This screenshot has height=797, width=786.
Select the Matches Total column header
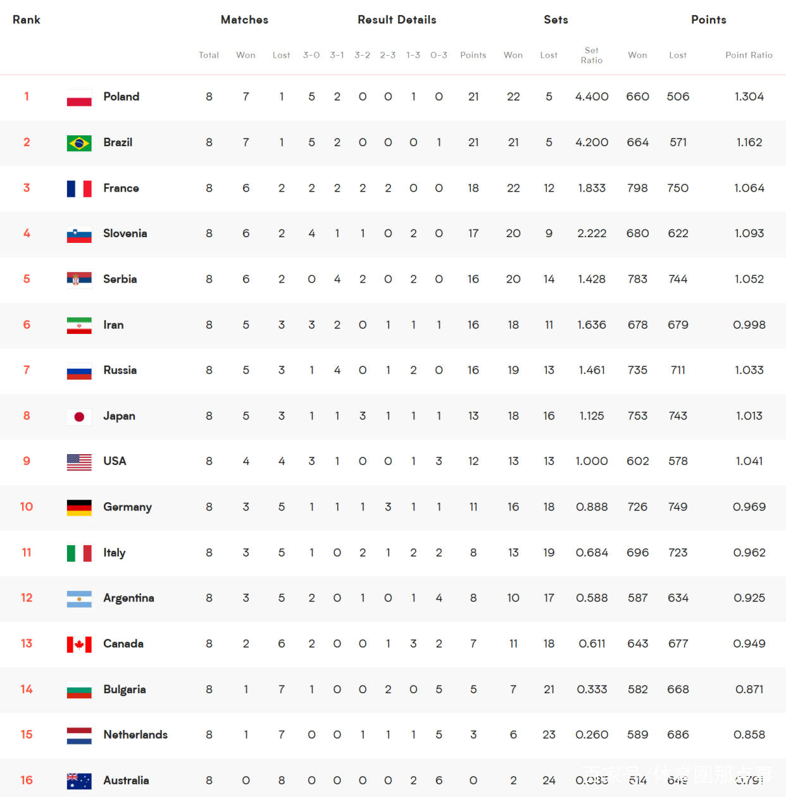click(x=209, y=55)
